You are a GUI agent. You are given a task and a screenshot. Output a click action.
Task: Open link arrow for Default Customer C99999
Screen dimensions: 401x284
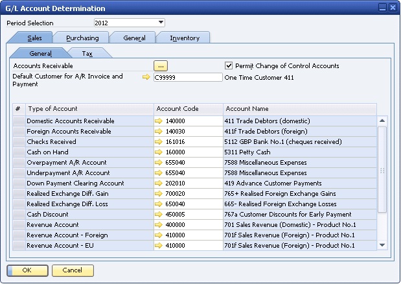coord(146,77)
